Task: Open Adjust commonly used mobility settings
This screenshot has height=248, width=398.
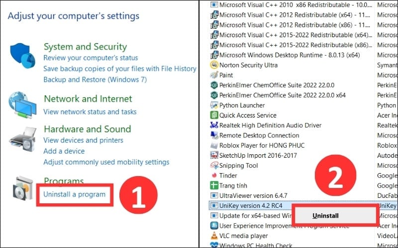Action: (106, 162)
